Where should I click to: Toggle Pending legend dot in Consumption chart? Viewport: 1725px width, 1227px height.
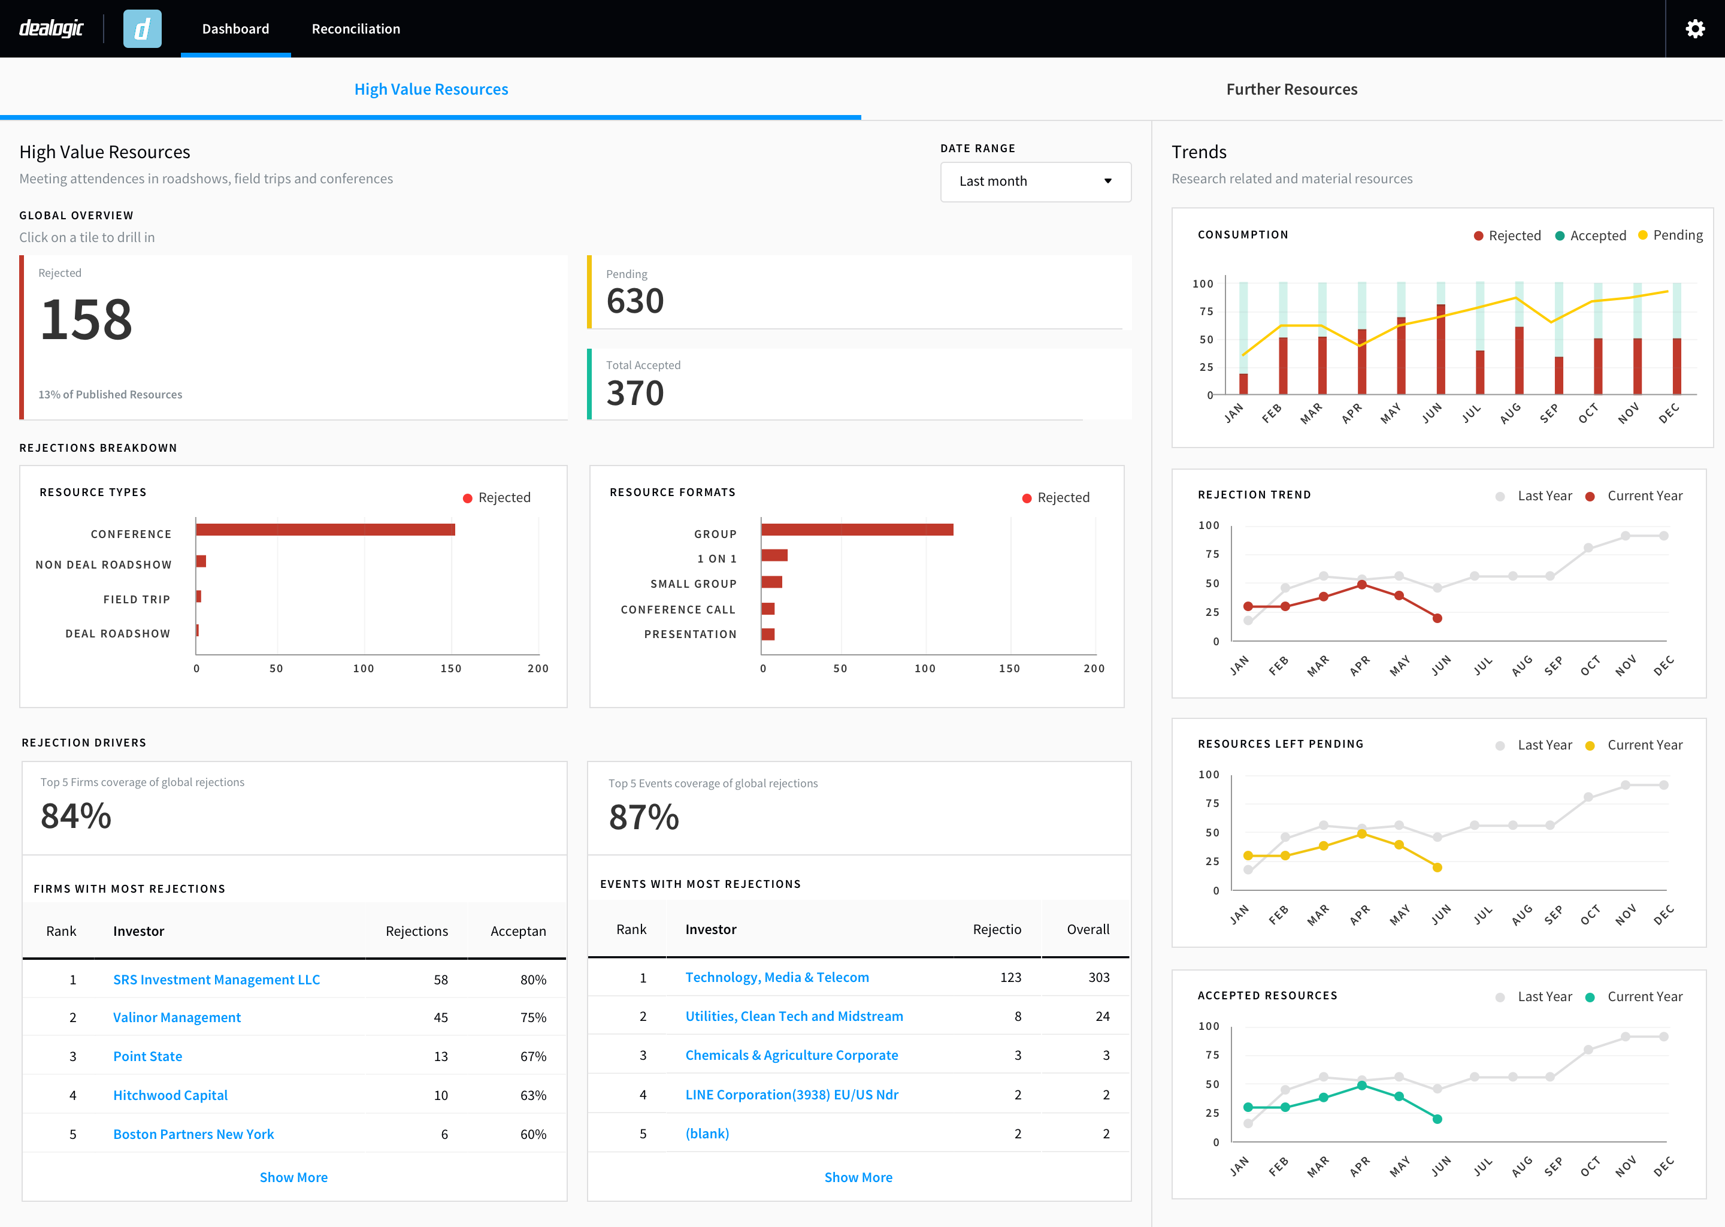point(1643,235)
